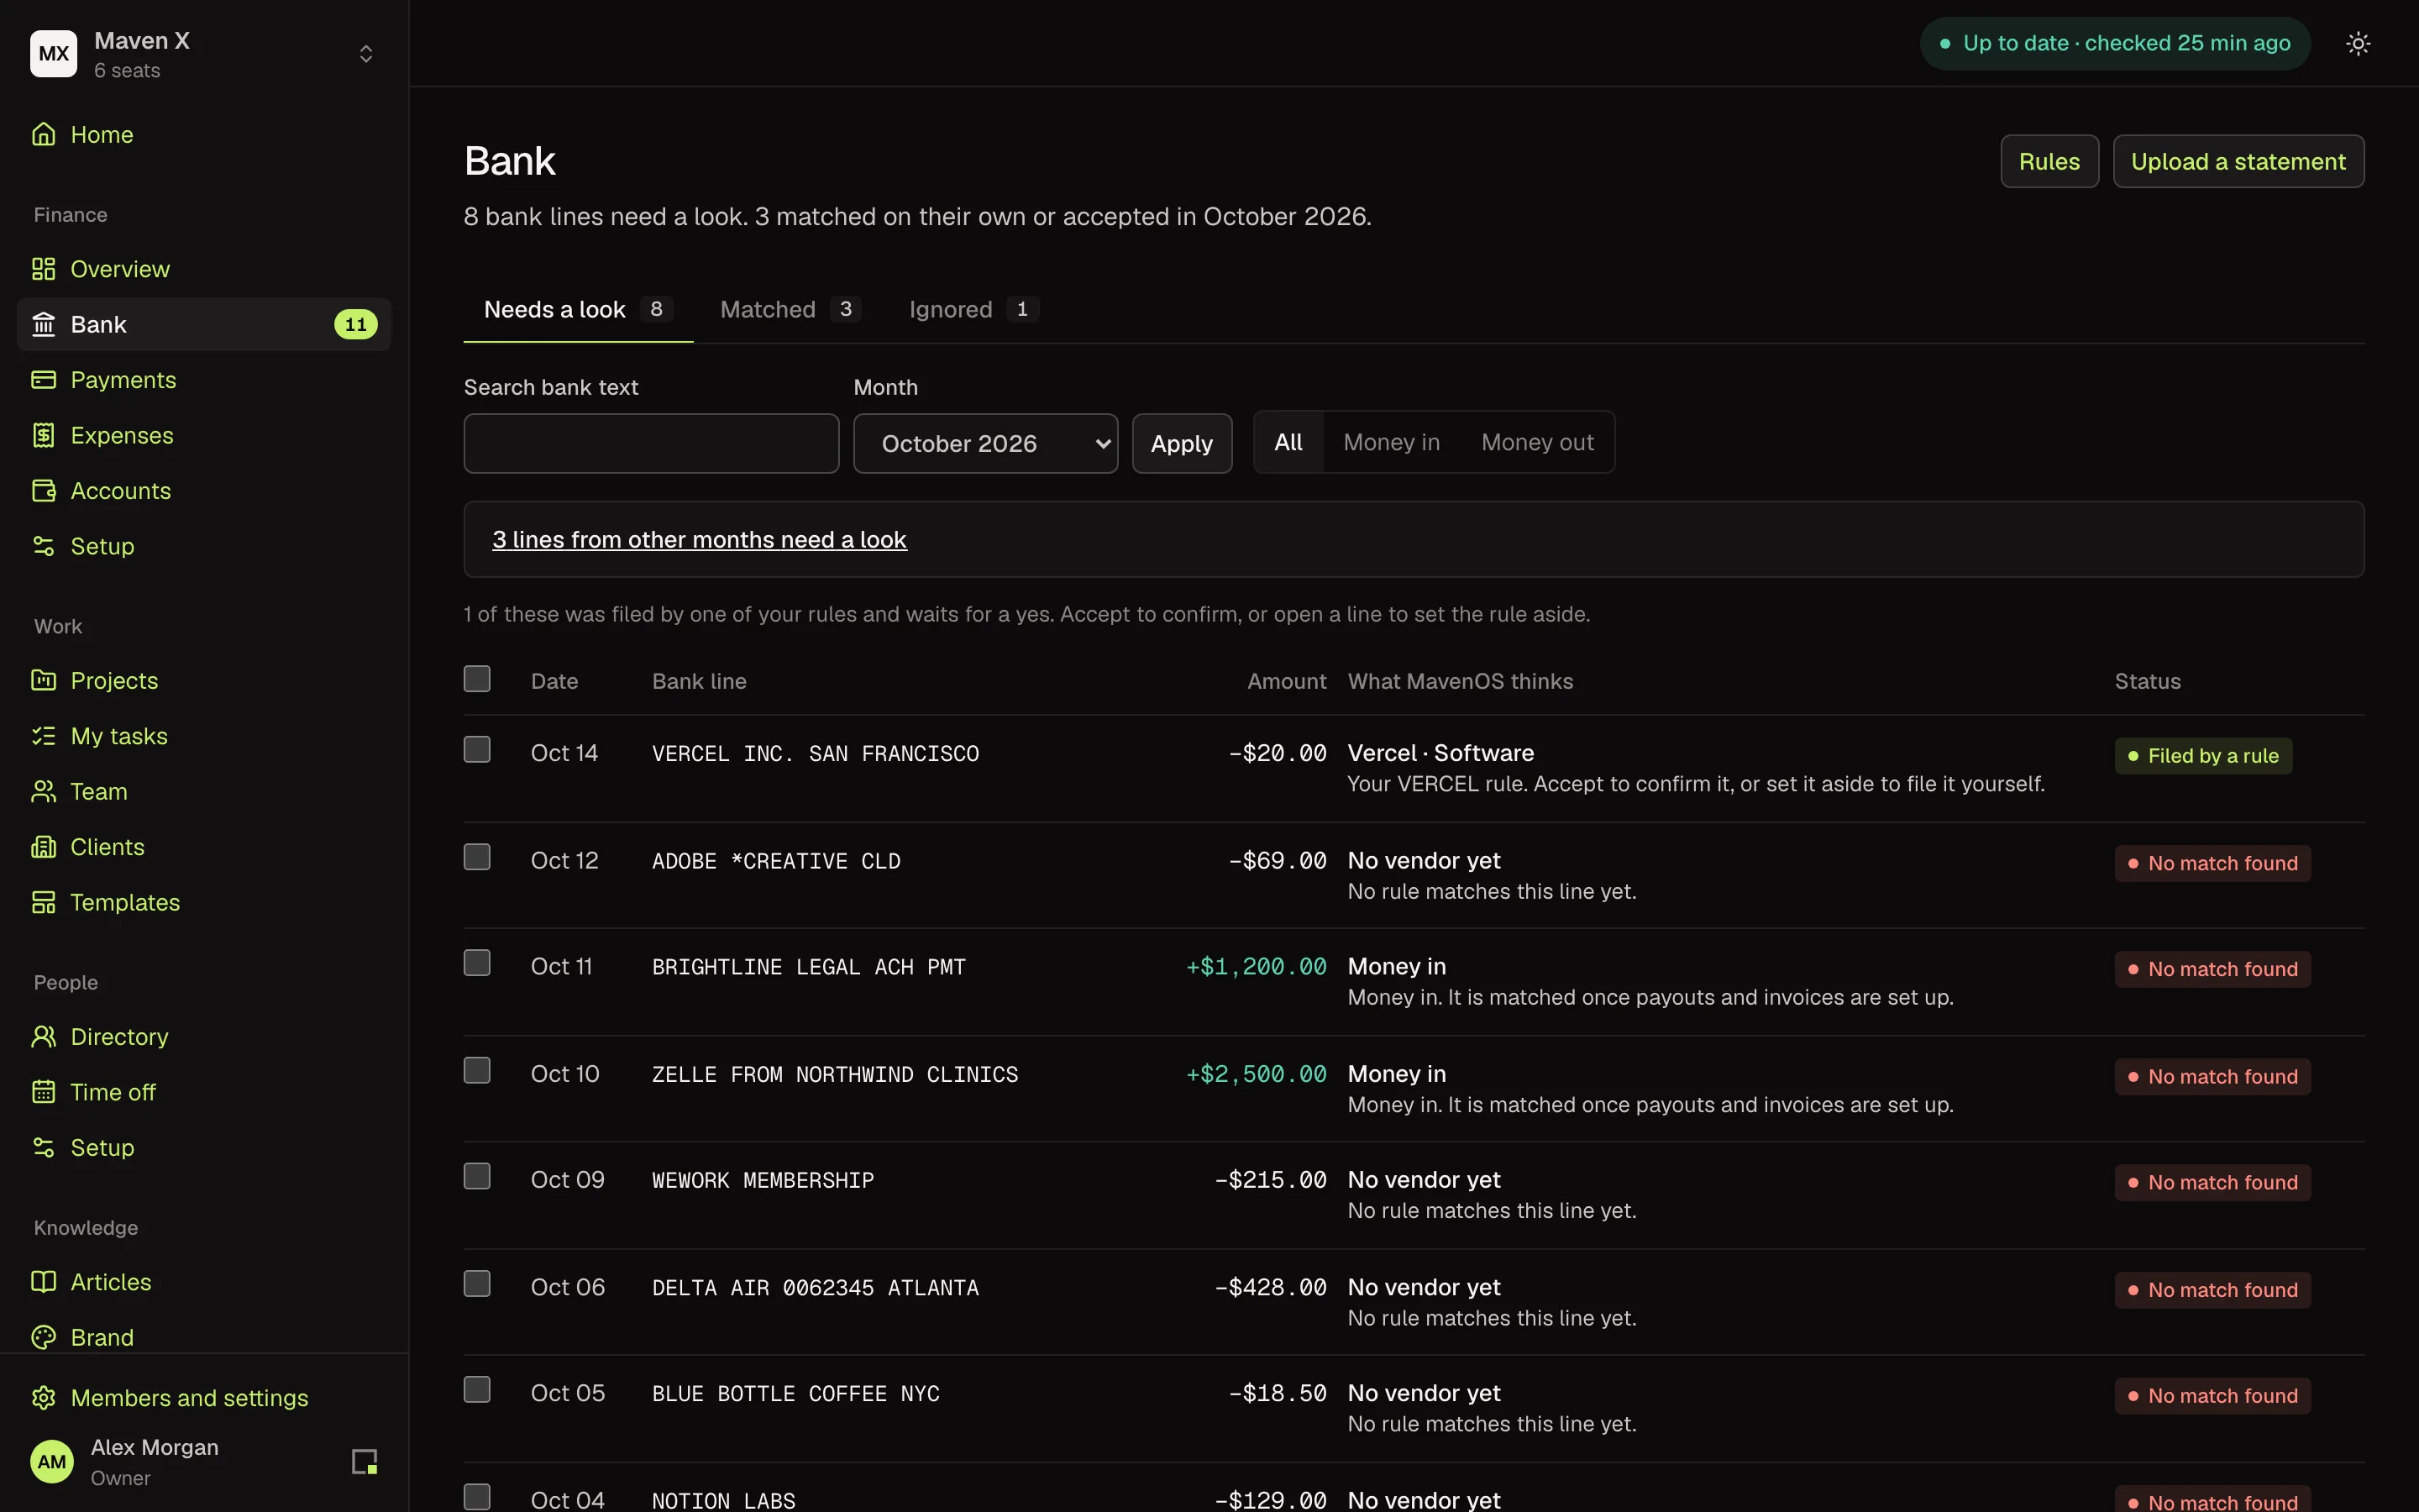2419x1512 pixels.
Task: Filter by Money in
Action: coord(1392,442)
